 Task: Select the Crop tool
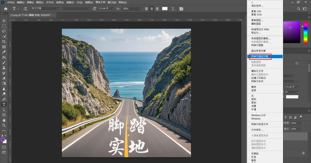point(4,42)
